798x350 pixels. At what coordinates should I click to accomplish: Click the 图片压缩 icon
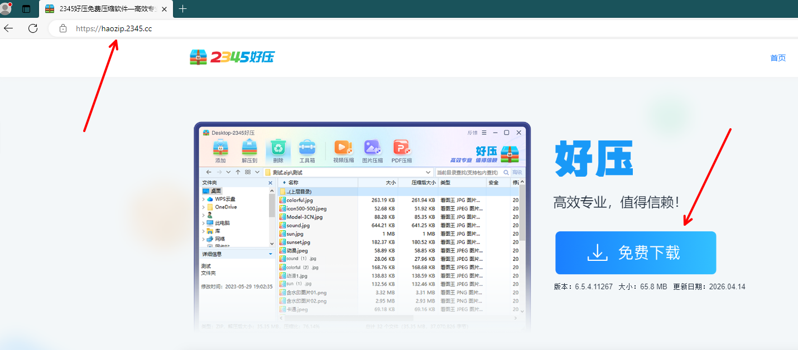coord(372,151)
